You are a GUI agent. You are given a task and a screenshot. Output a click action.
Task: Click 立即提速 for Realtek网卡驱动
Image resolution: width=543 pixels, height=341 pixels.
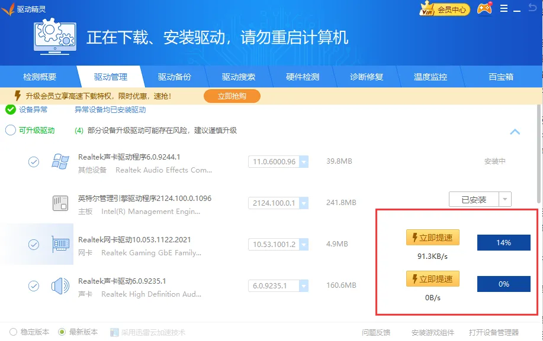click(x=432, y=238)
